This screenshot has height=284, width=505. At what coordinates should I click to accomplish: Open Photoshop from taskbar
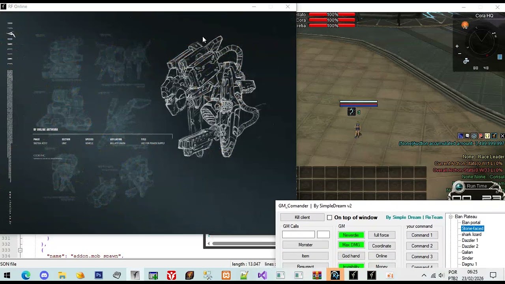pos(99,275)
